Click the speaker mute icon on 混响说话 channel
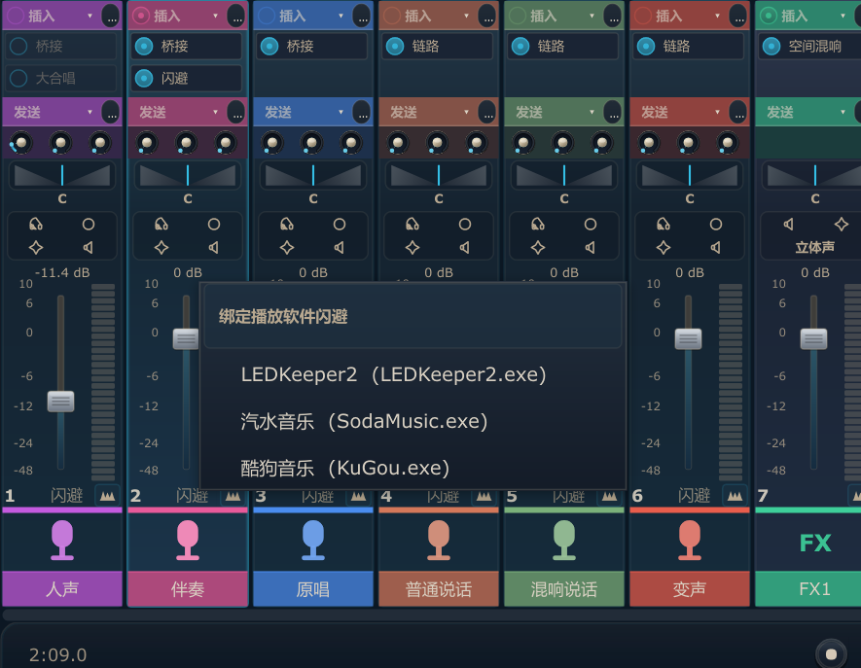861x668 pixels. [x=591, y=248]
